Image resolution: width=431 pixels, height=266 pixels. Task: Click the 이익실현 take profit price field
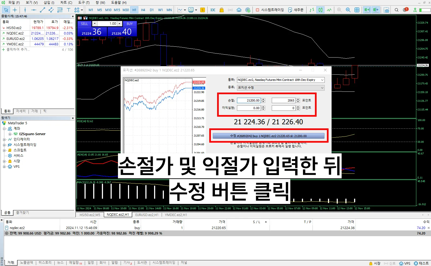[249, 108]
